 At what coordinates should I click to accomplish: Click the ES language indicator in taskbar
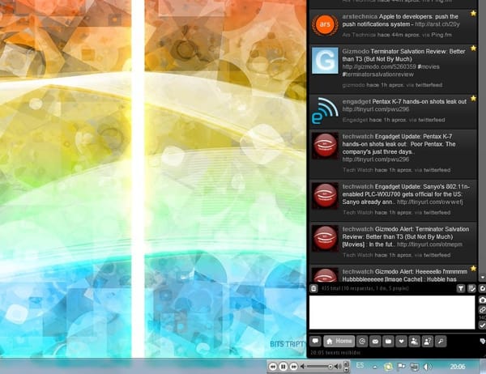pos(361,366)
